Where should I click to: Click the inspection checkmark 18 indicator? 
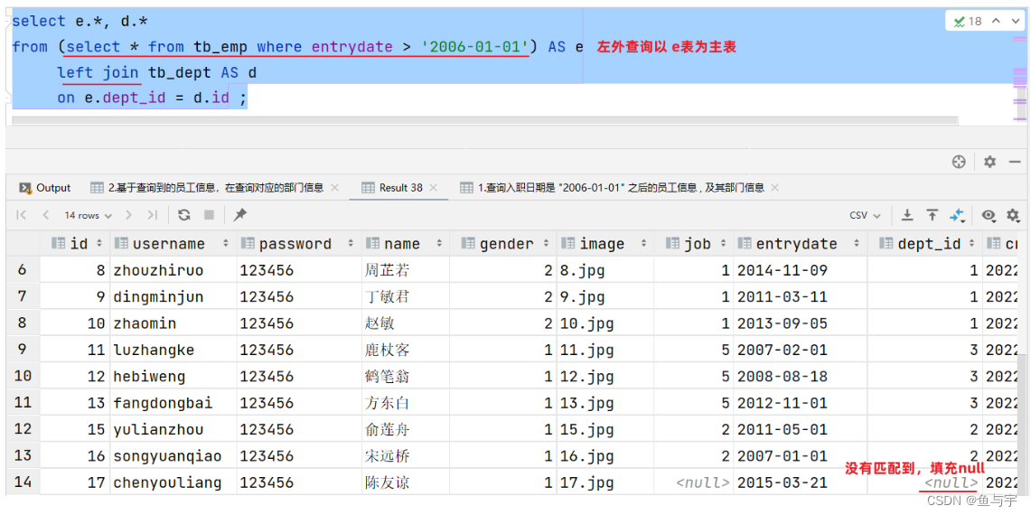pos(968,21)
